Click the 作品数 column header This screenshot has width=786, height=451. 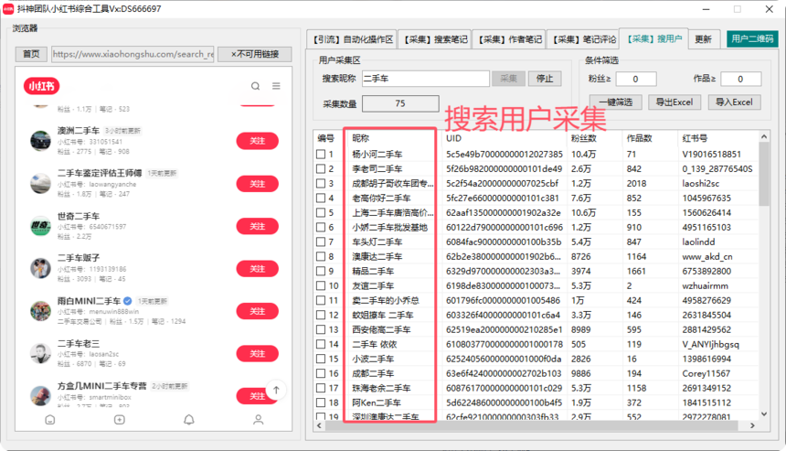pyautogui.click(x=639, y=138)
